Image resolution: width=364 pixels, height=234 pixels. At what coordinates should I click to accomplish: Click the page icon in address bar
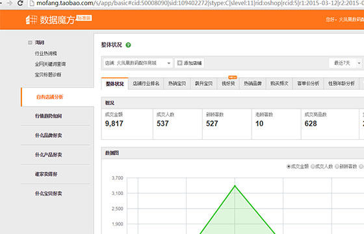[32, 3]
